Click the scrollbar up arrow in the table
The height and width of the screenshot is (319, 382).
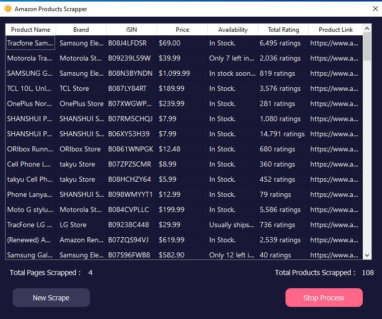[x=367, y=28]
